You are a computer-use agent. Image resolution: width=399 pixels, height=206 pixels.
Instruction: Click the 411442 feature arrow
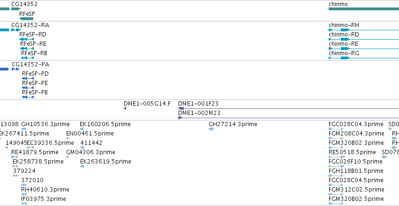pyautogui.click(x=82, y=148)
